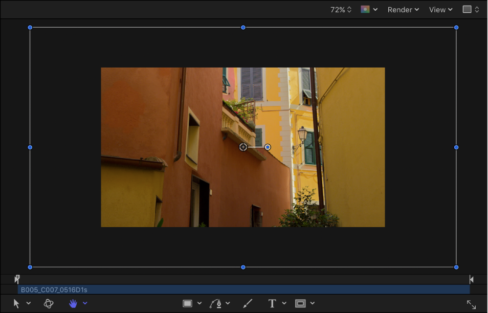
Task: Select the 3D Transform tool
Action: [48, 303]
